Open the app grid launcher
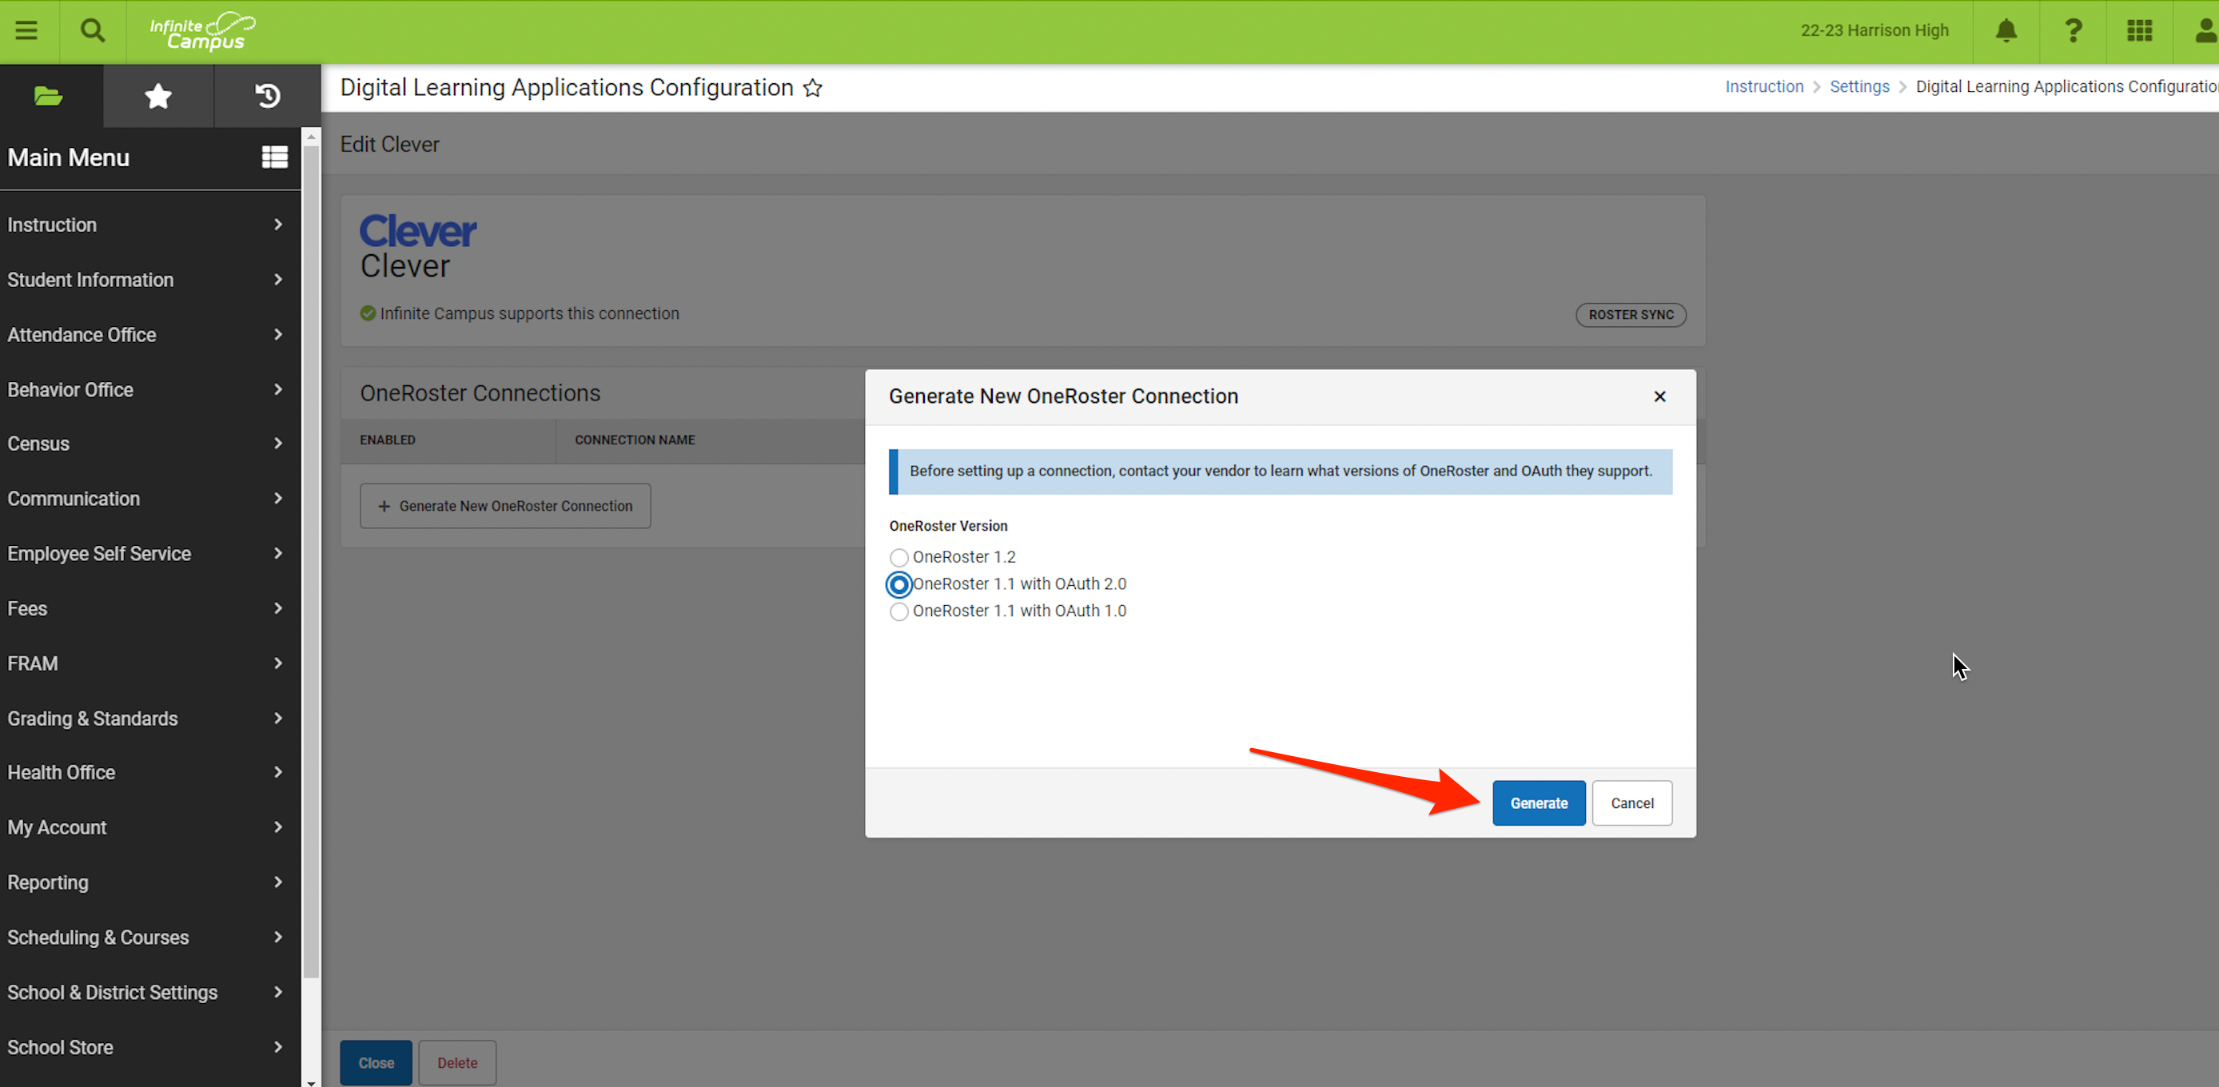Screen dimensions: 2219x1087 point(2139,31)
